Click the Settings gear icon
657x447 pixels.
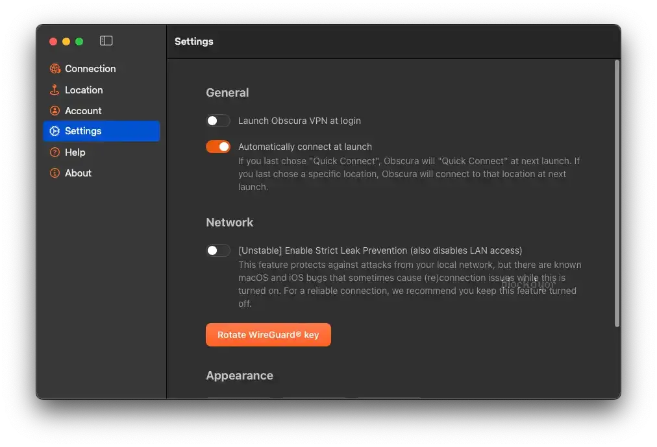click(55, 131)
